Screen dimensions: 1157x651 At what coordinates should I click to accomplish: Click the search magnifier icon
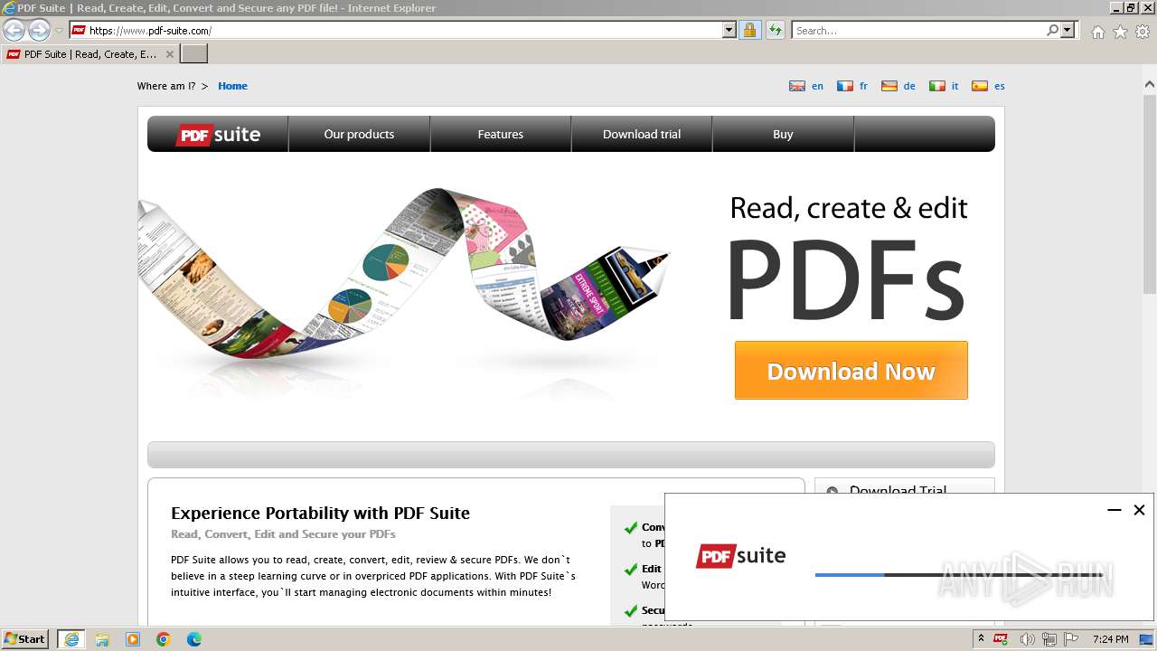[x=1052, y=31]
